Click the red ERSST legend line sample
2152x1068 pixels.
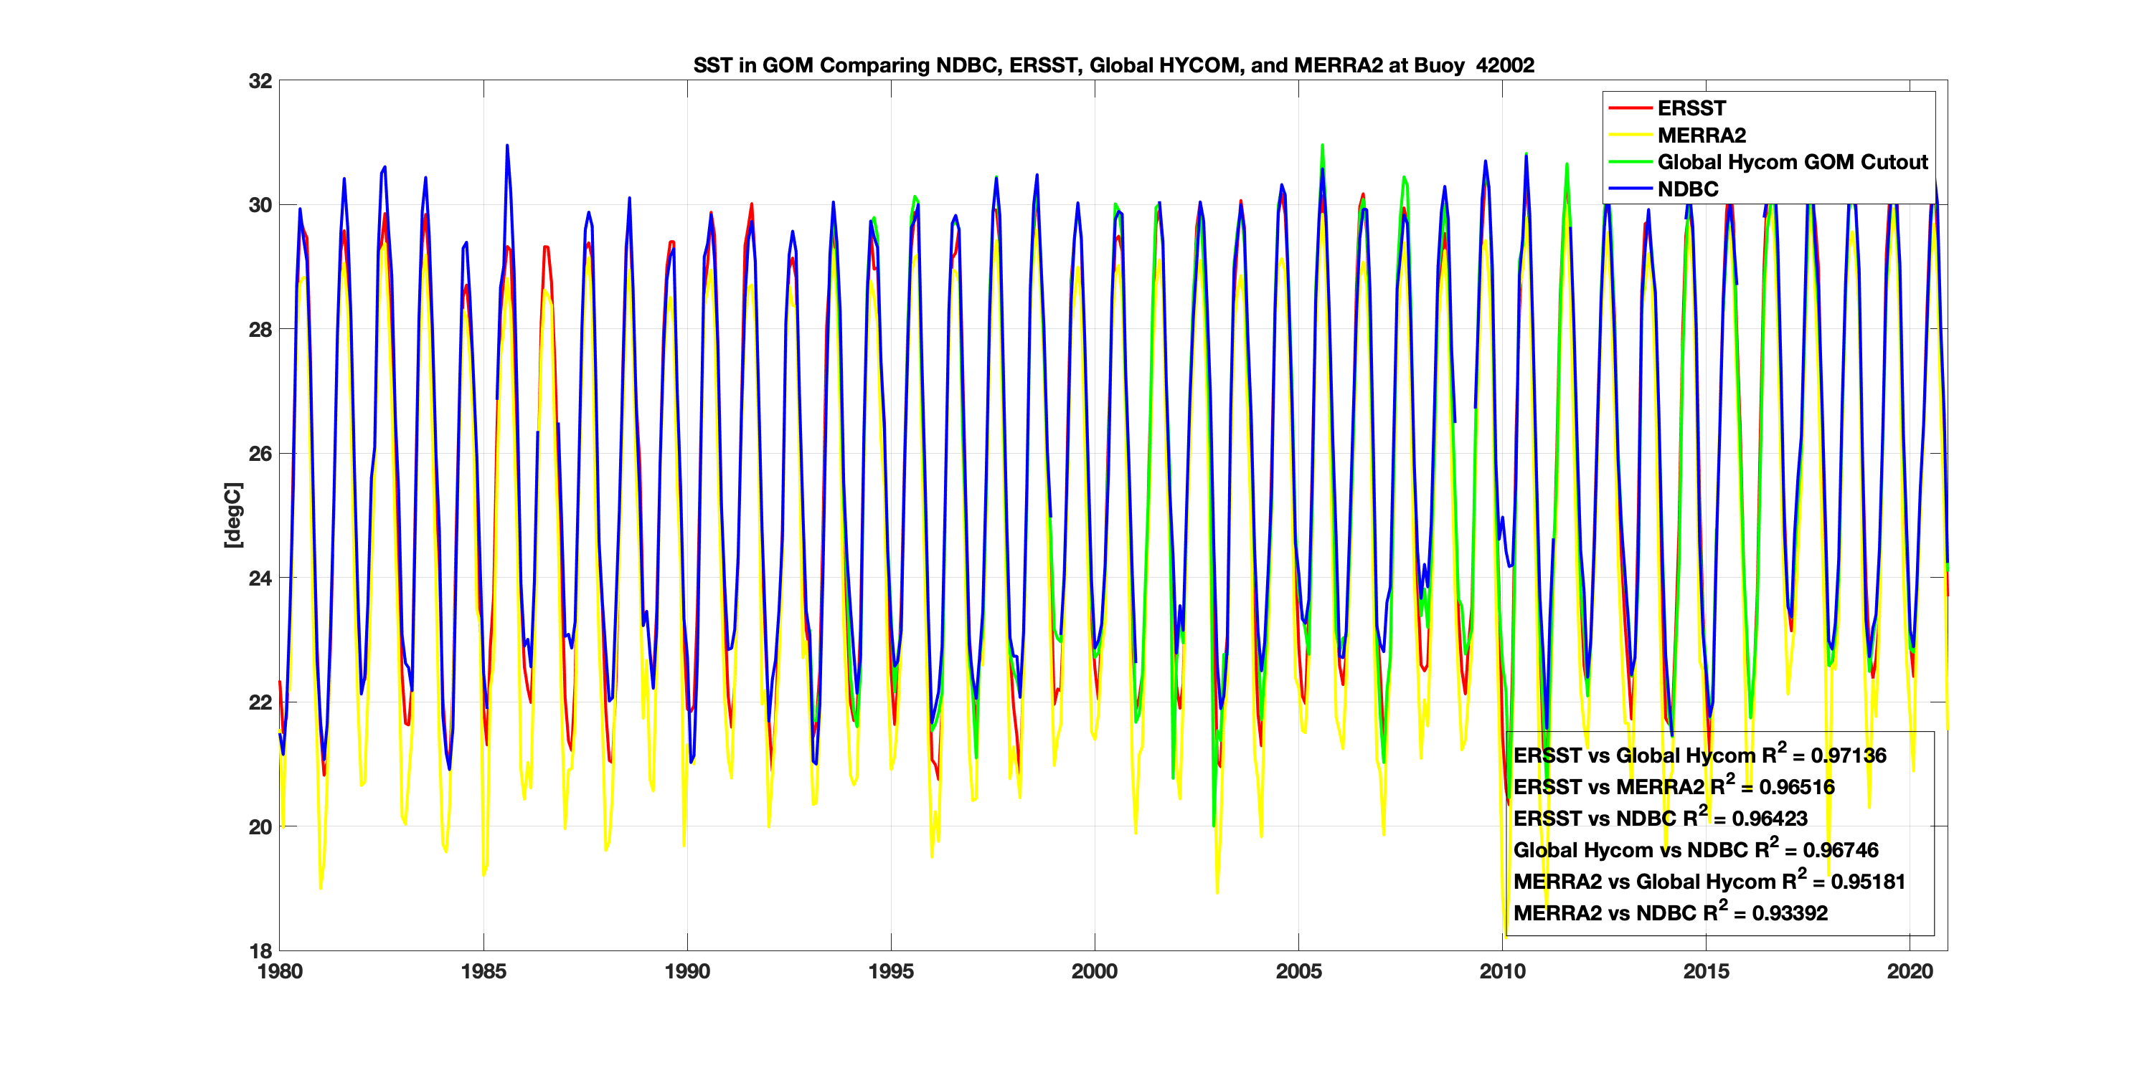(x=1630, y=108)
